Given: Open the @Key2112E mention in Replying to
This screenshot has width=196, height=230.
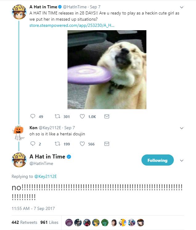Looking at the screenshot, I should (x=45, y=176).
